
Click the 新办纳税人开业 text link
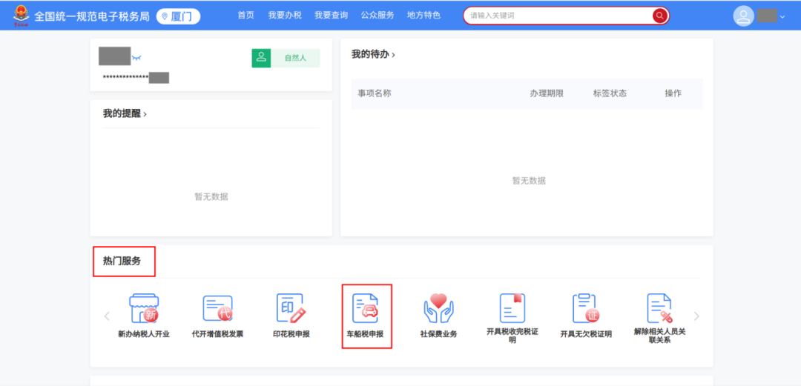point(144,334)
